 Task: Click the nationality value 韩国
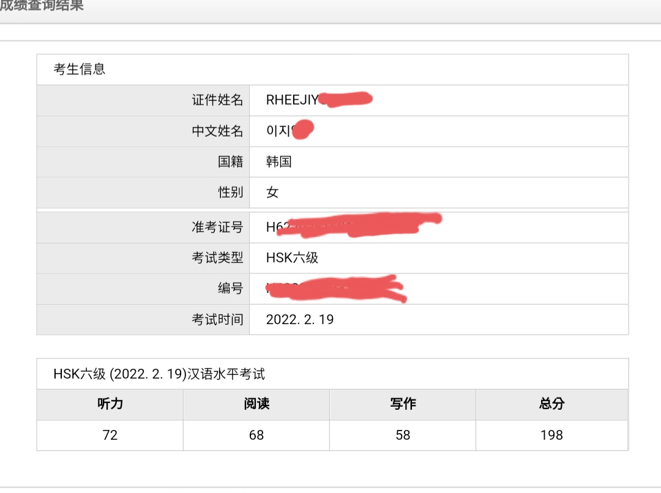[278, 162]
